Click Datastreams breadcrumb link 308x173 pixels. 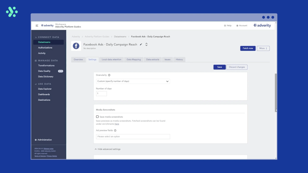[120, 37]
